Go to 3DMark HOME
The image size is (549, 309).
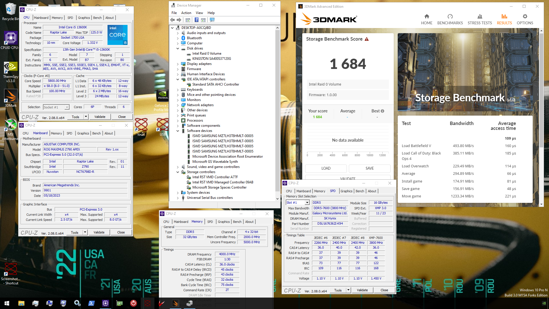[x=427, y=19]
